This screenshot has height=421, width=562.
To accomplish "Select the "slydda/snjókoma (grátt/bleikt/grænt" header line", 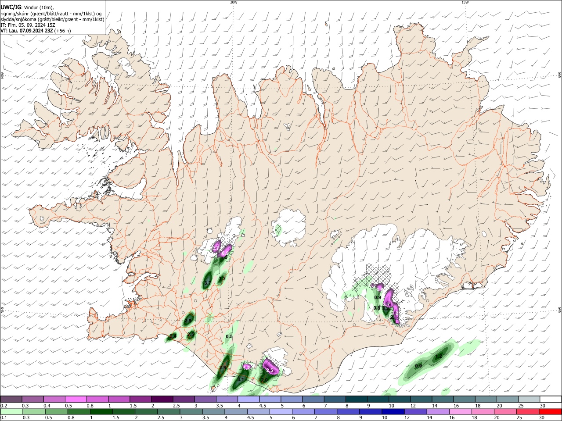I will [52, 19].
